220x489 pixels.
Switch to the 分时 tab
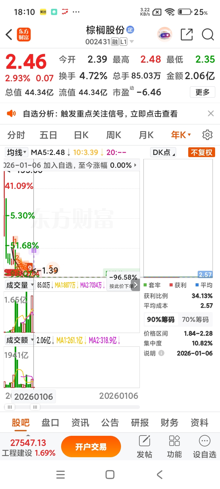(16, 135)
